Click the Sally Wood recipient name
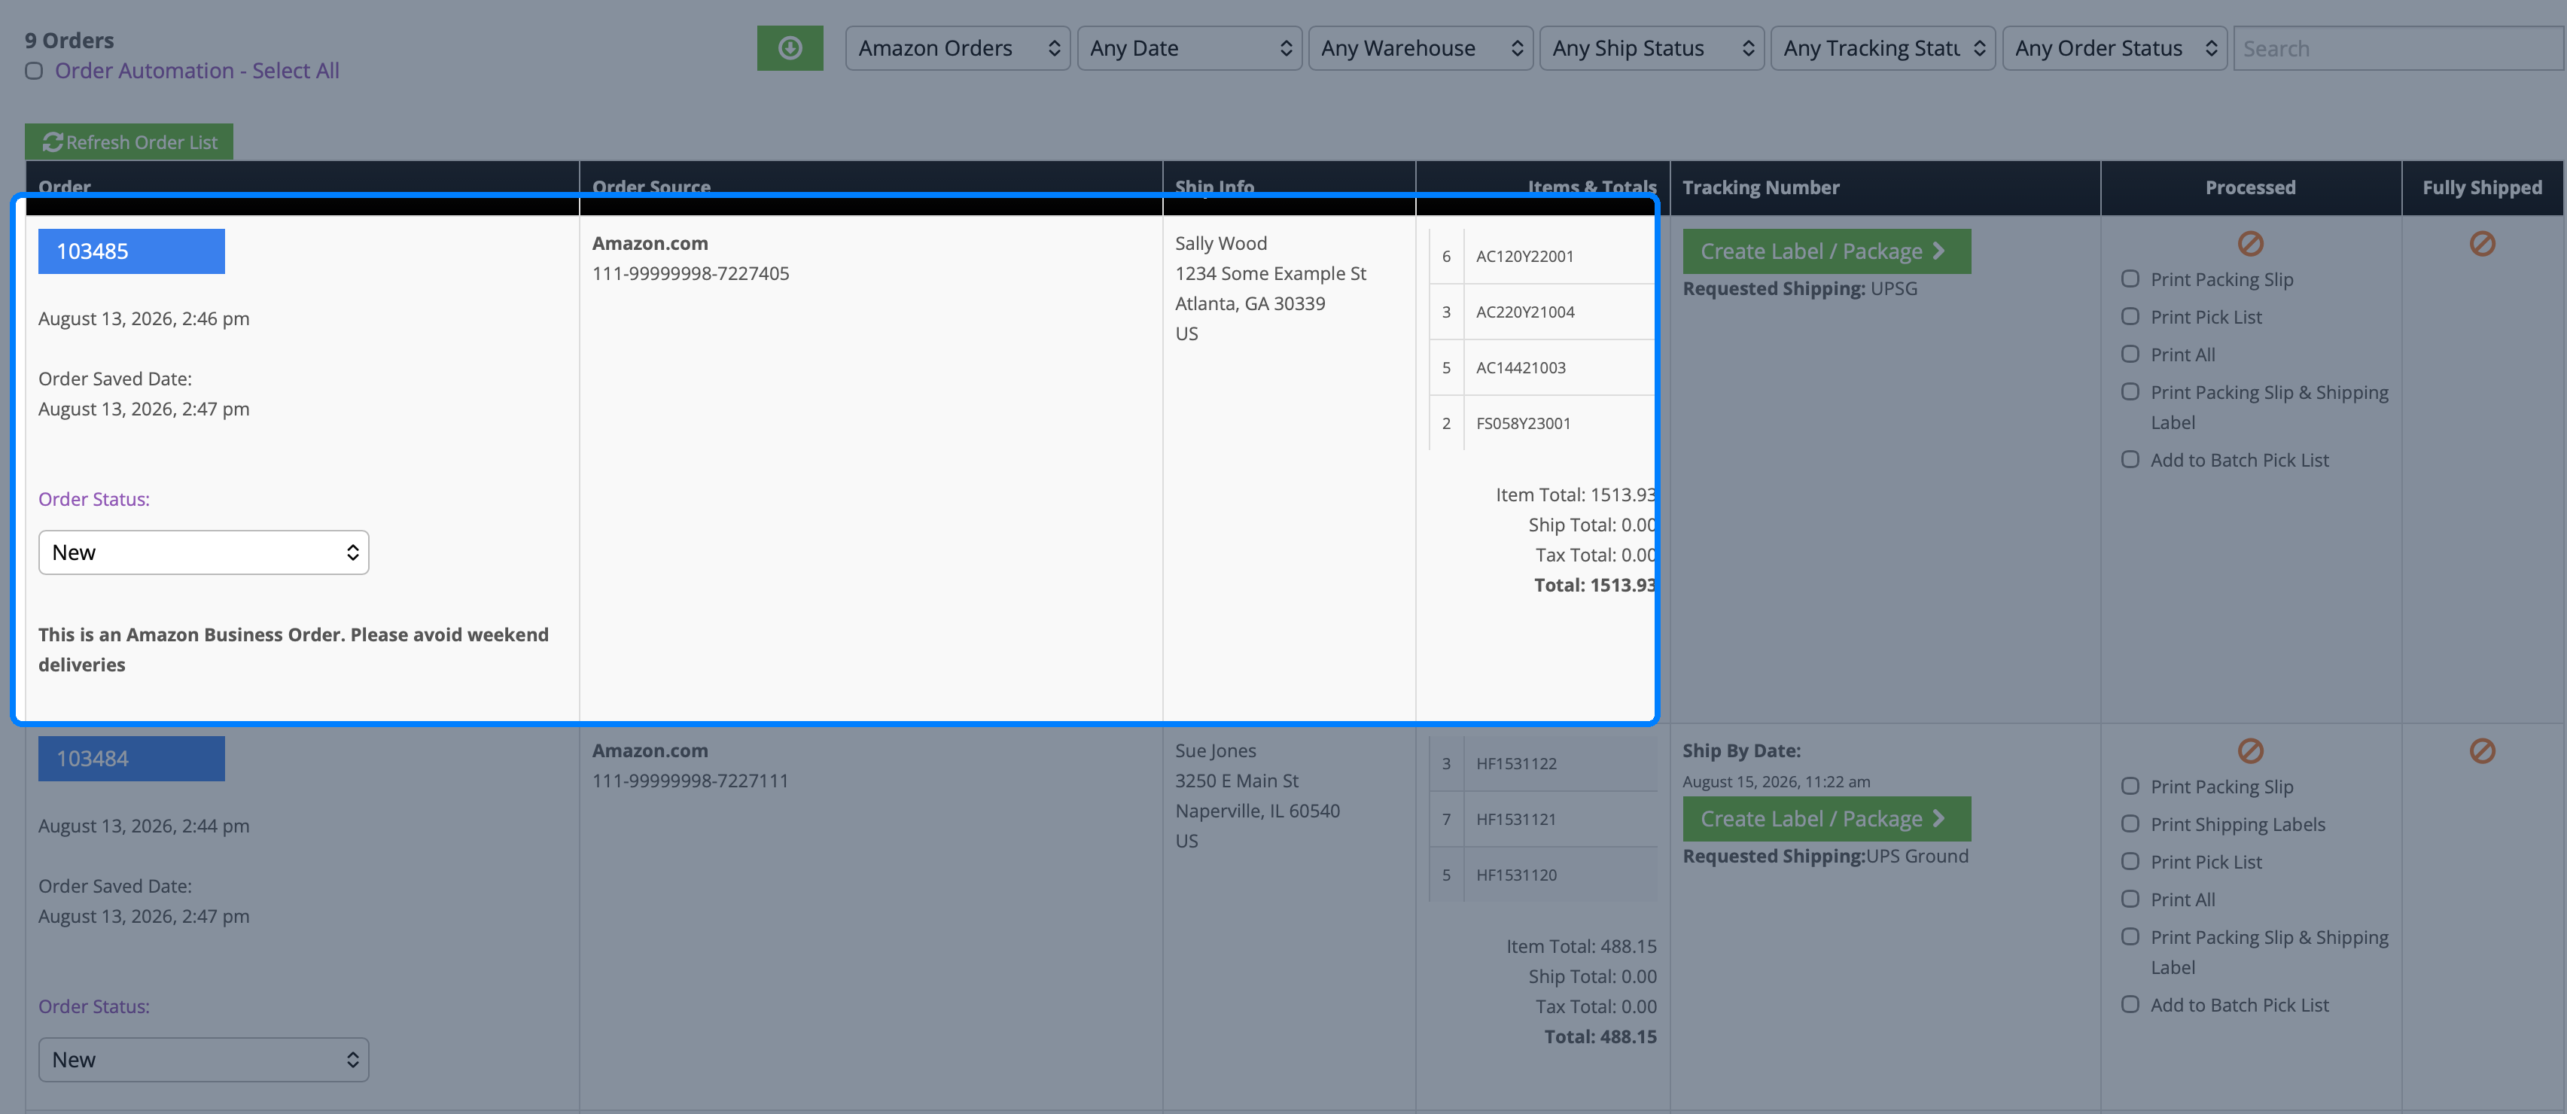2567x1114 pixels. (x=1221, y=243)
